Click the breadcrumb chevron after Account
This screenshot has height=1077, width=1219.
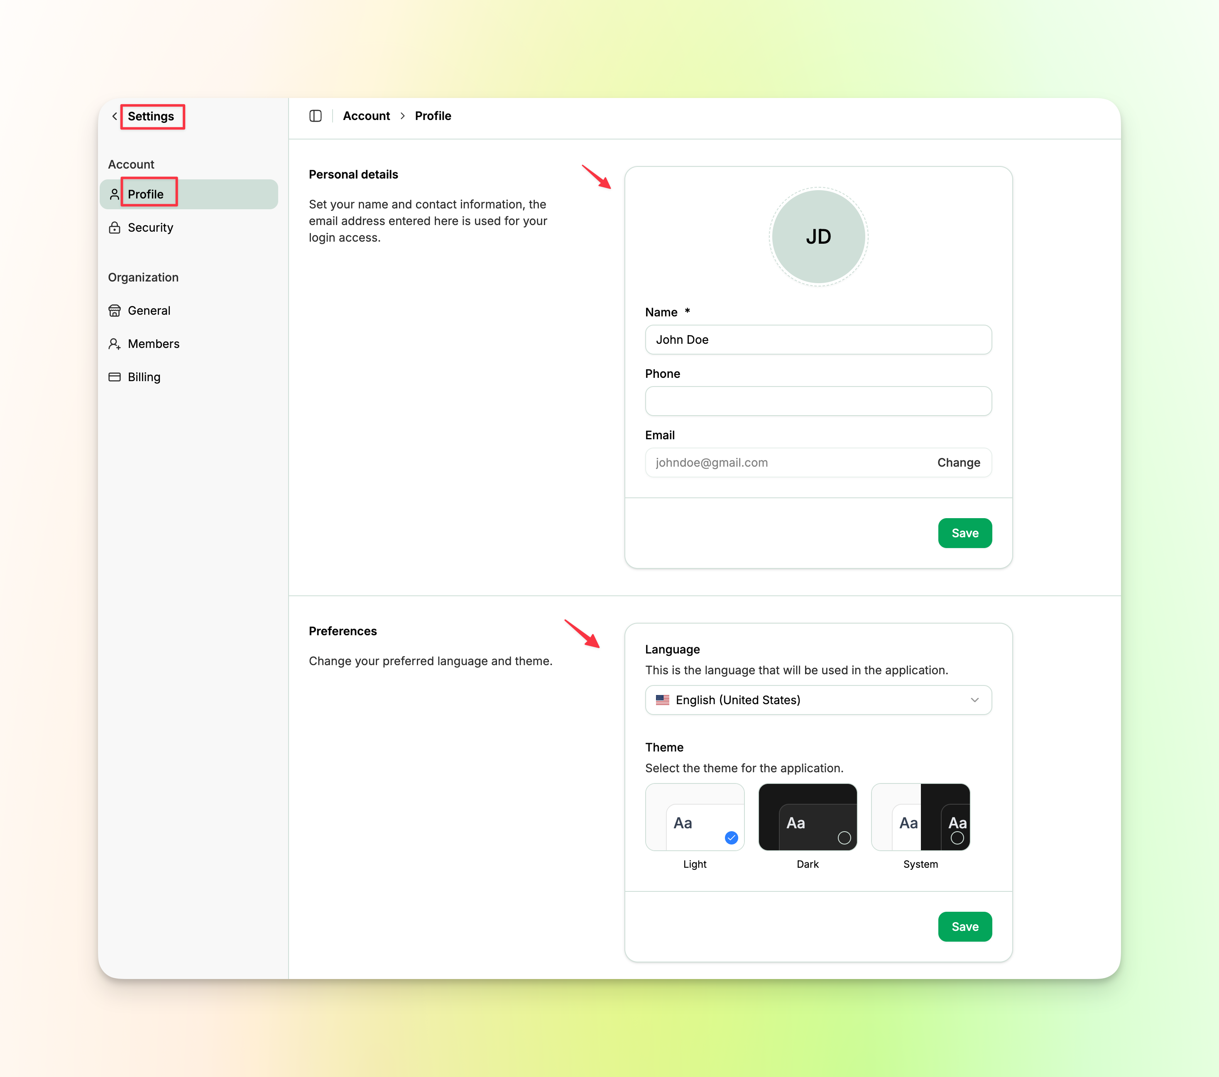coord(403,116)
